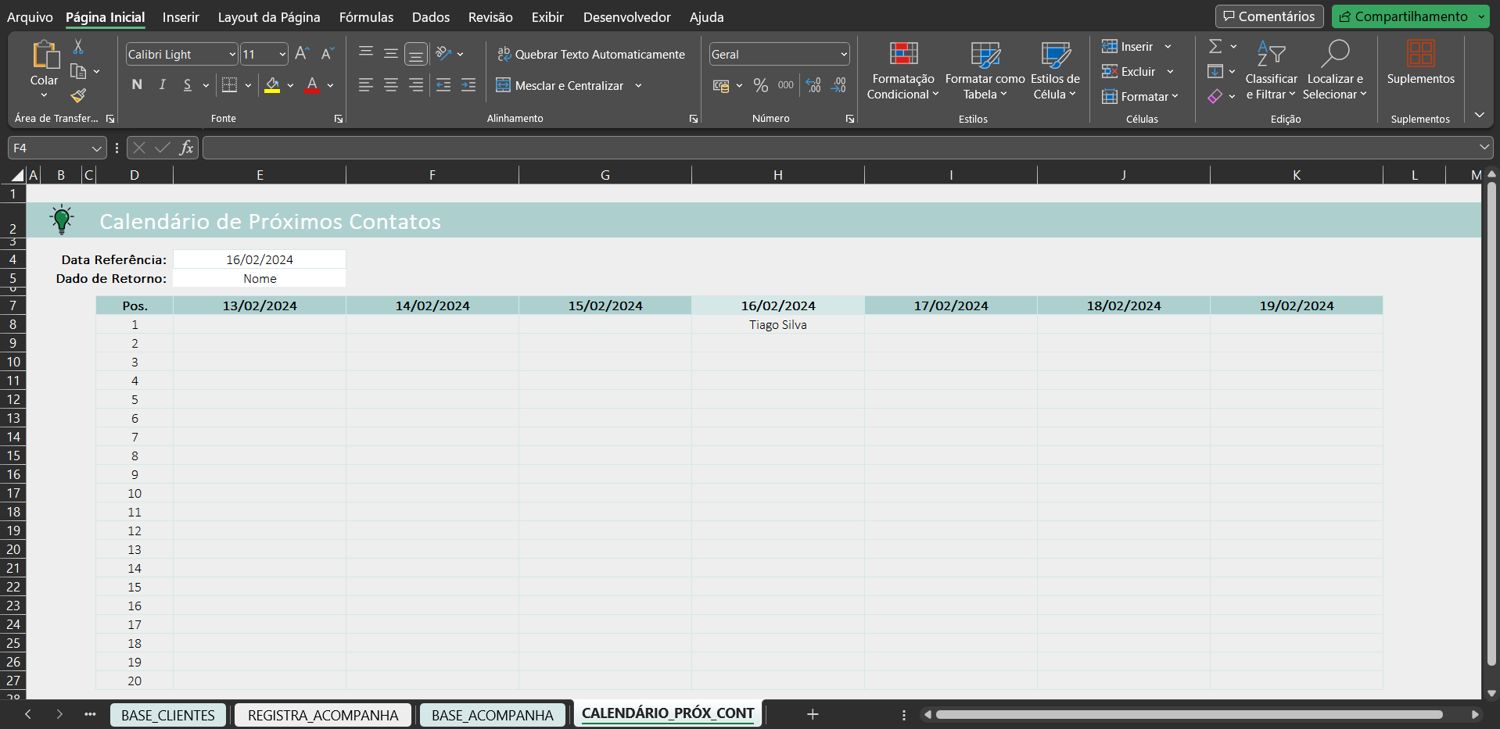This screenshot has width=1500, height=729.
Task: Expand the border style dropdown
Action: (x=248, y=85)
